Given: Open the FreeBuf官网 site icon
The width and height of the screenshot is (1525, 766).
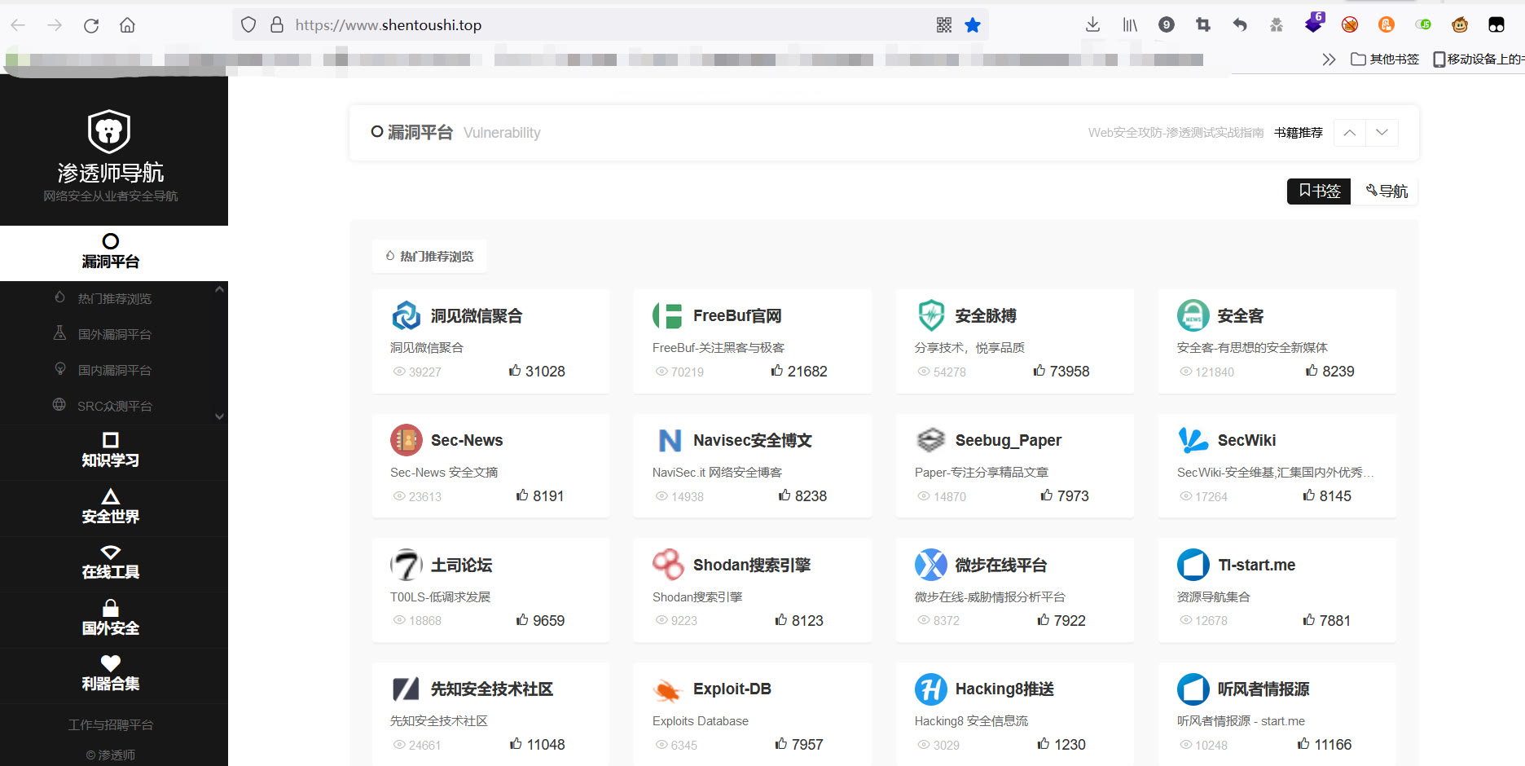Looking at the screenshot, I should 669,315.
